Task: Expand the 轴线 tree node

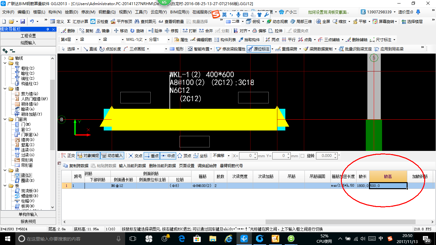Action: point(5,58)
